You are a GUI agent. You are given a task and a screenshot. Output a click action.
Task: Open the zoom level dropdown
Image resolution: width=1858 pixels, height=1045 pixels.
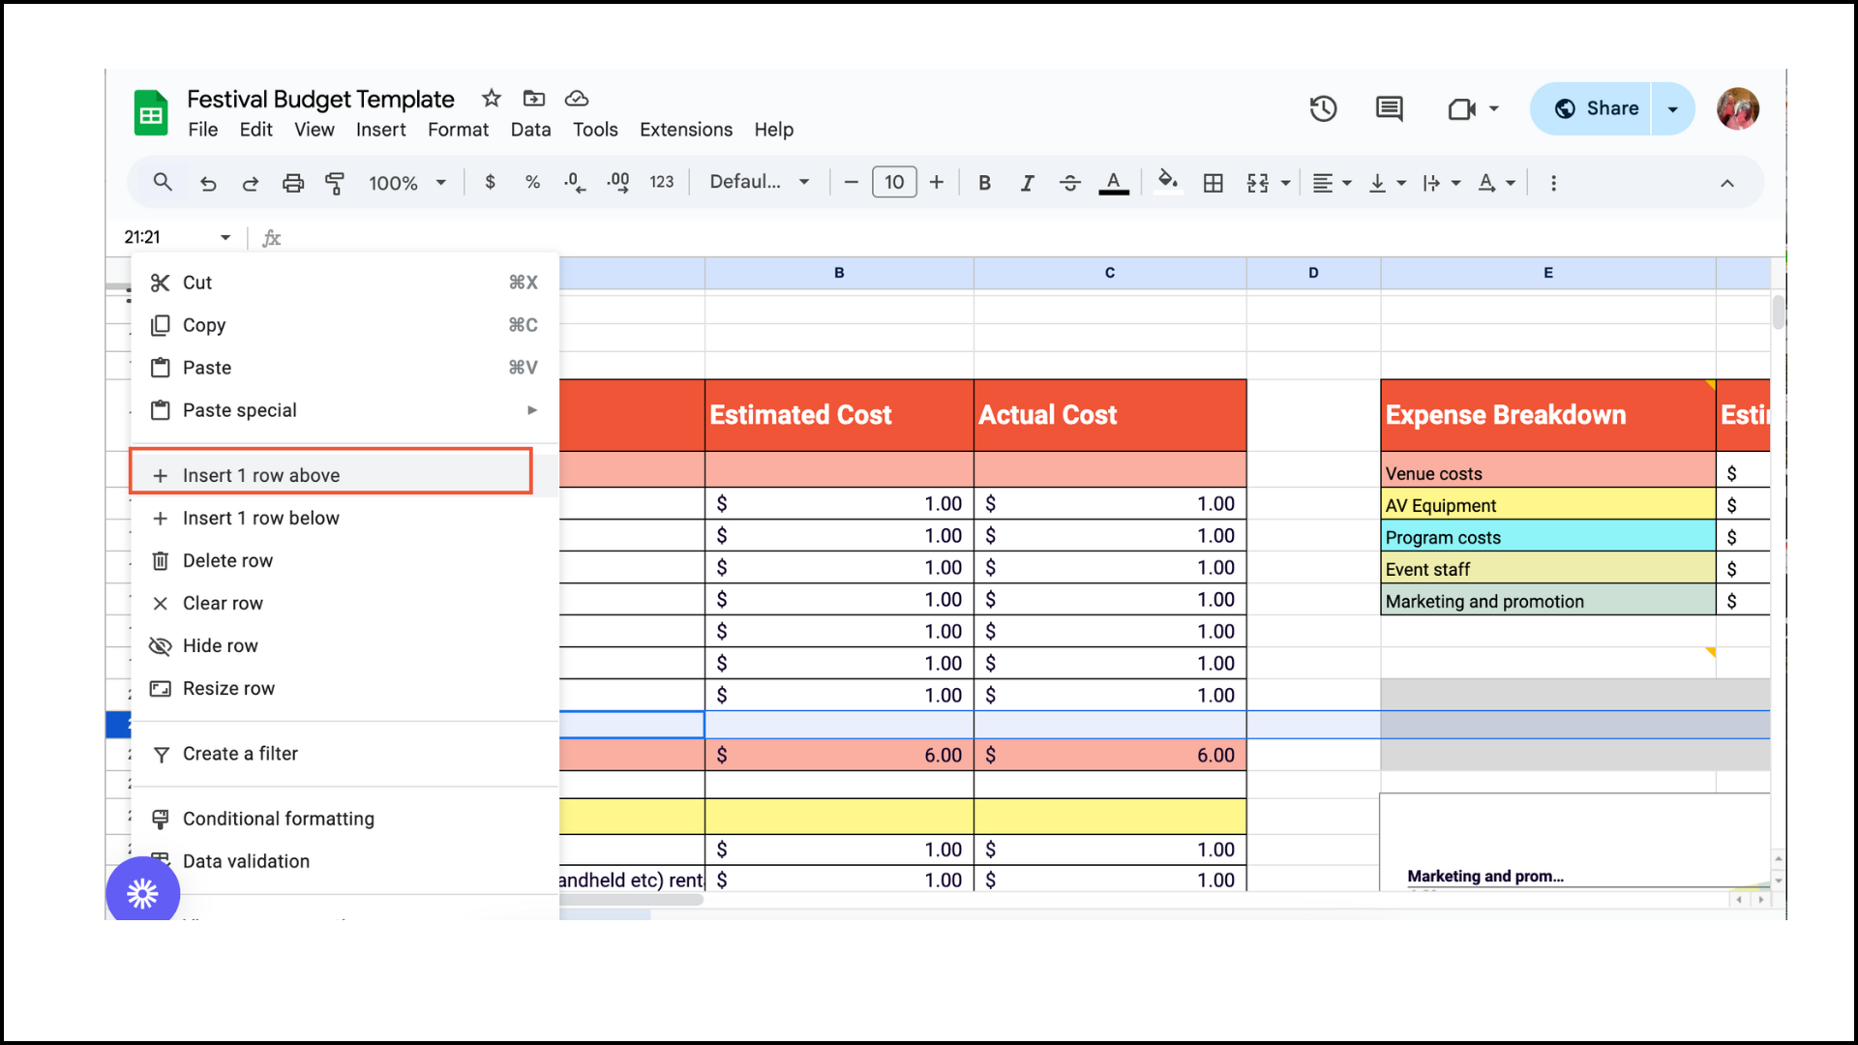click(x=406, y=182)
